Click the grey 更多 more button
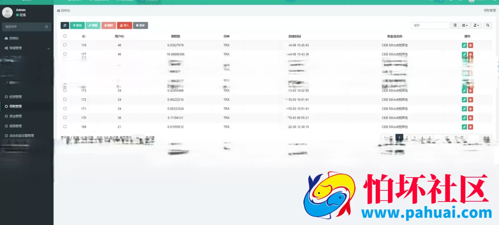Viewport: 499px width, 225px height. click(140, 25)
